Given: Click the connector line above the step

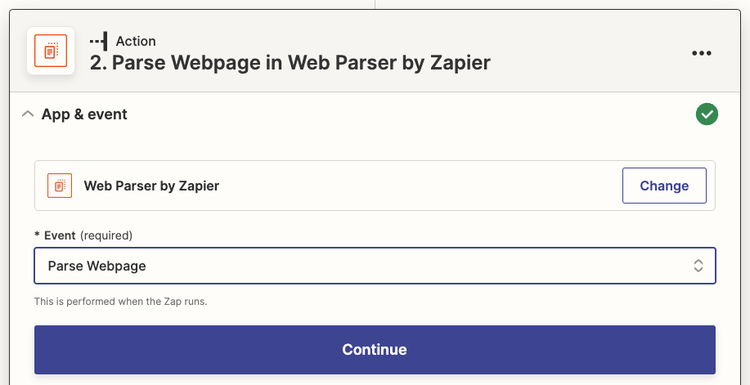Looking at the screenshot, I should [375, 4].
